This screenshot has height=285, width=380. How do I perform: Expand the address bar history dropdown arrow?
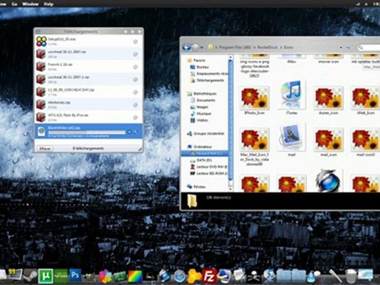[x=341, y=47]
